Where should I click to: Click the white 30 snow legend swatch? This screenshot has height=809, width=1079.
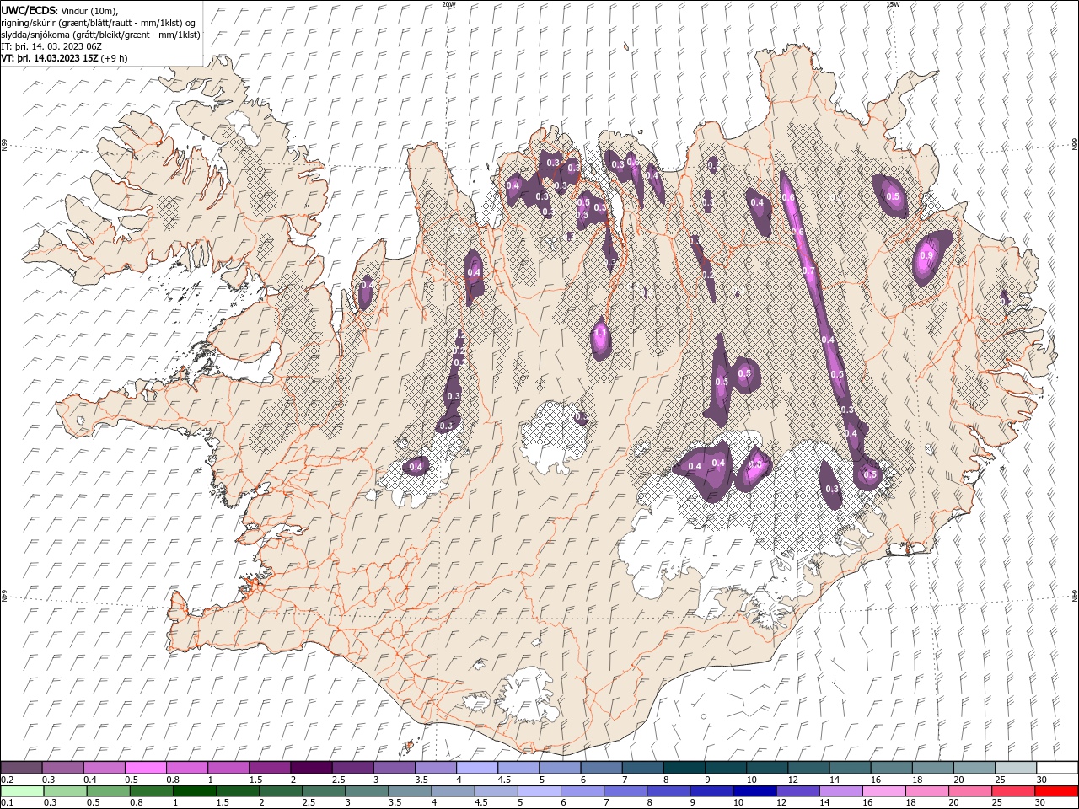tap(1056, 768)
